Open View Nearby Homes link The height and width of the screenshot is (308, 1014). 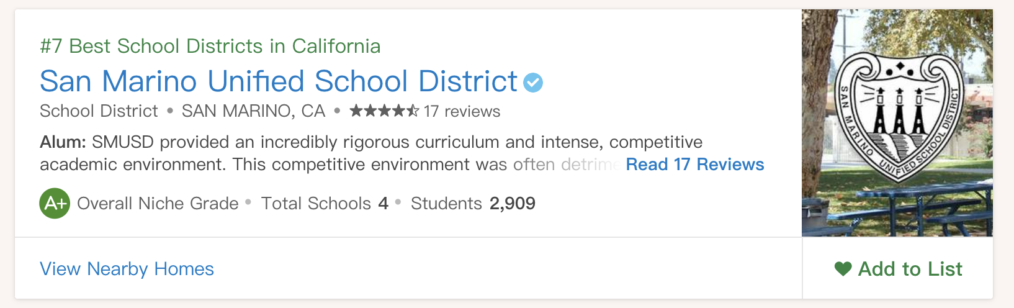pyautogui.click(x=127, y=269)
